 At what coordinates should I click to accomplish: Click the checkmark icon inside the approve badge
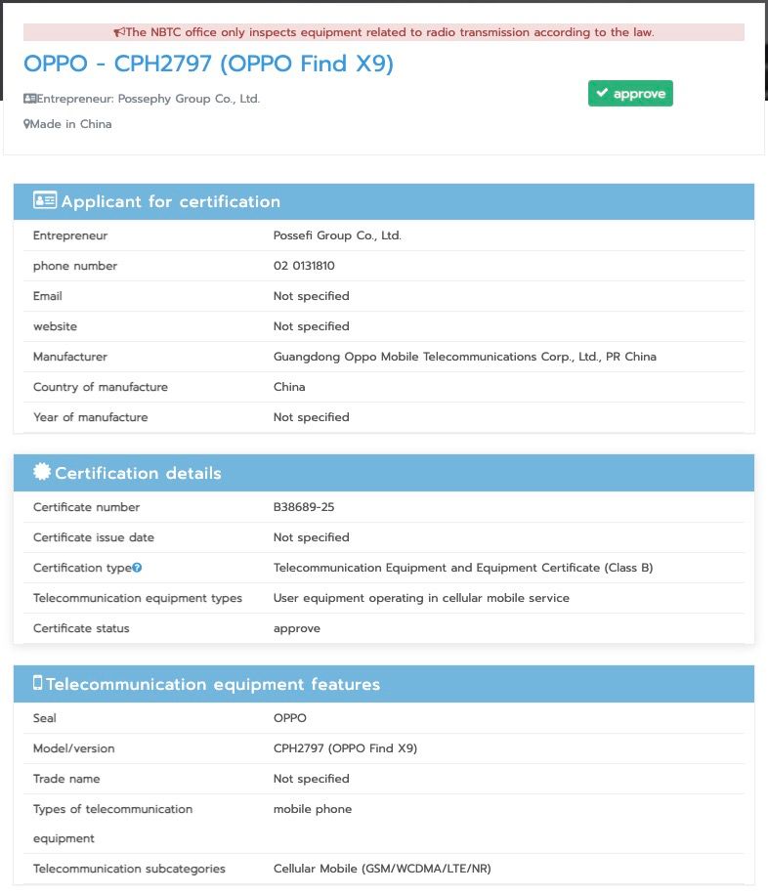602,94
